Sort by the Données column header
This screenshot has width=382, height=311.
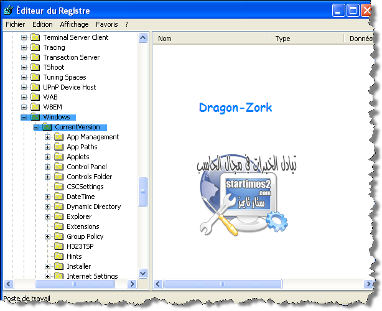[359, 39]
